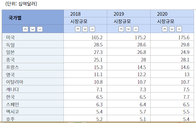Sort 2018 시장규모 descending with down arrow
Screen dimensions: 196x123
tap(85, 29)
